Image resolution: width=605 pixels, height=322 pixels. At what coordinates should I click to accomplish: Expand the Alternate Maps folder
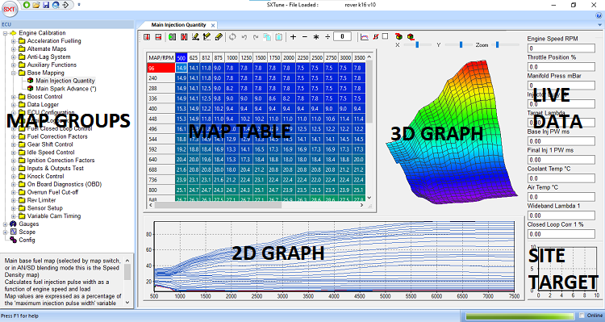[x=14, y=49]
